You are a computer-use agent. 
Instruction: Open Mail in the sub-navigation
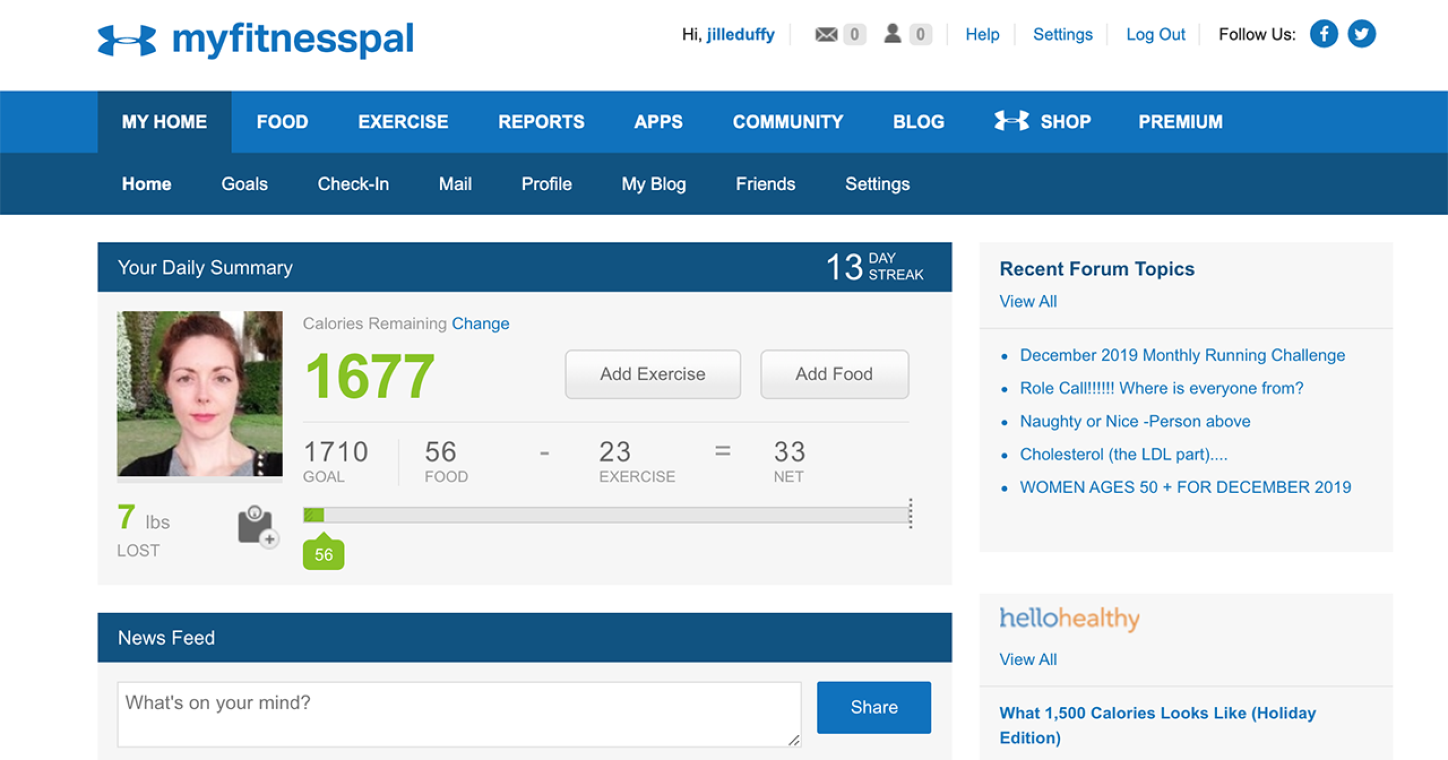[x=455, y=184]
